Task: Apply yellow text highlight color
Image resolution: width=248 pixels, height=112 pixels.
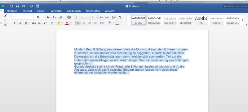Action: [59, 23]
